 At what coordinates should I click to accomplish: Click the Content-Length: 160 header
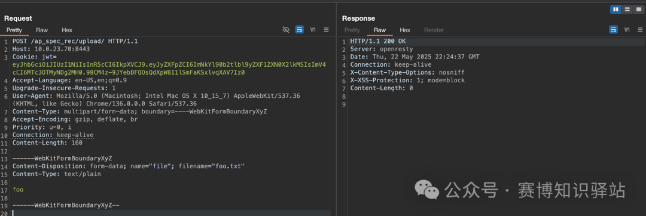47,143
